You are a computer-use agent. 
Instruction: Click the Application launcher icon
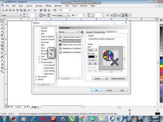[x=49, y=10]
